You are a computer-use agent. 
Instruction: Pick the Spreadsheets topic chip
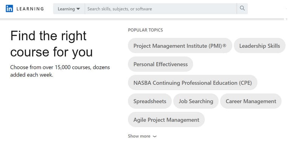[150, 101]
